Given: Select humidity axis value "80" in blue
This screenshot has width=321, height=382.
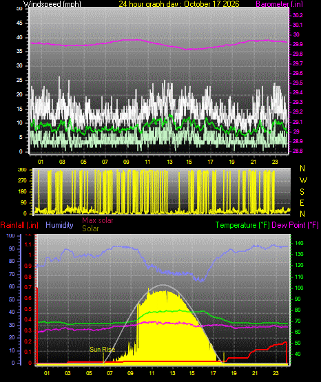Looking at the screenshot, I should [12, 261].
